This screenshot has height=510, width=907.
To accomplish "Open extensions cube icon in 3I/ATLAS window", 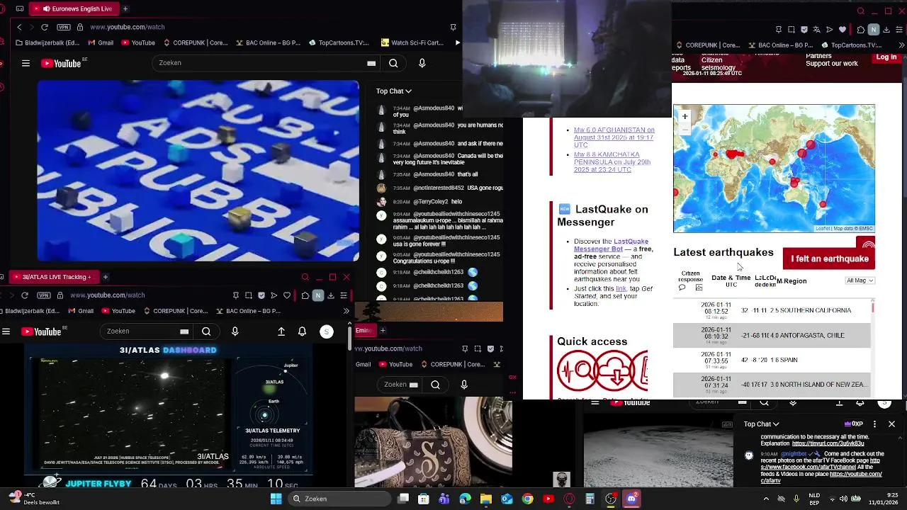I will pos(305,295).
